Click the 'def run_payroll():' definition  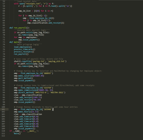point(19,28)
